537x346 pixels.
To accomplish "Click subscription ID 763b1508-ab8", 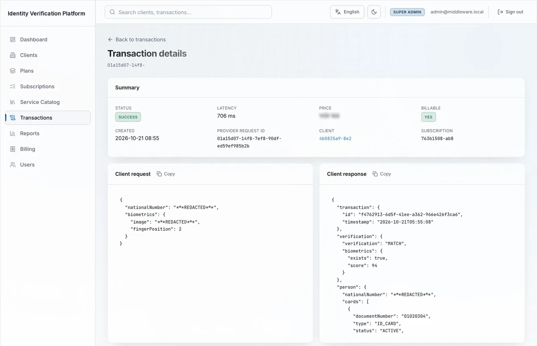I will click(437, 138).
